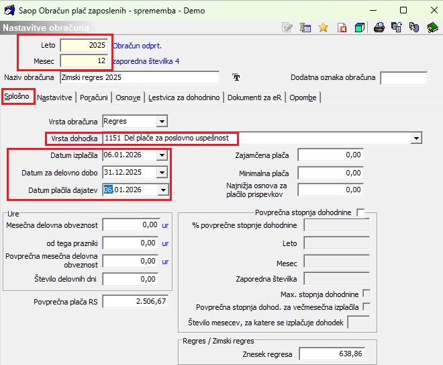Image resolution: width=443 pixels, height=365 pixels.
Task: Click the ur link next to Povprečna mesečna obveznost
Action: (165, 261)
